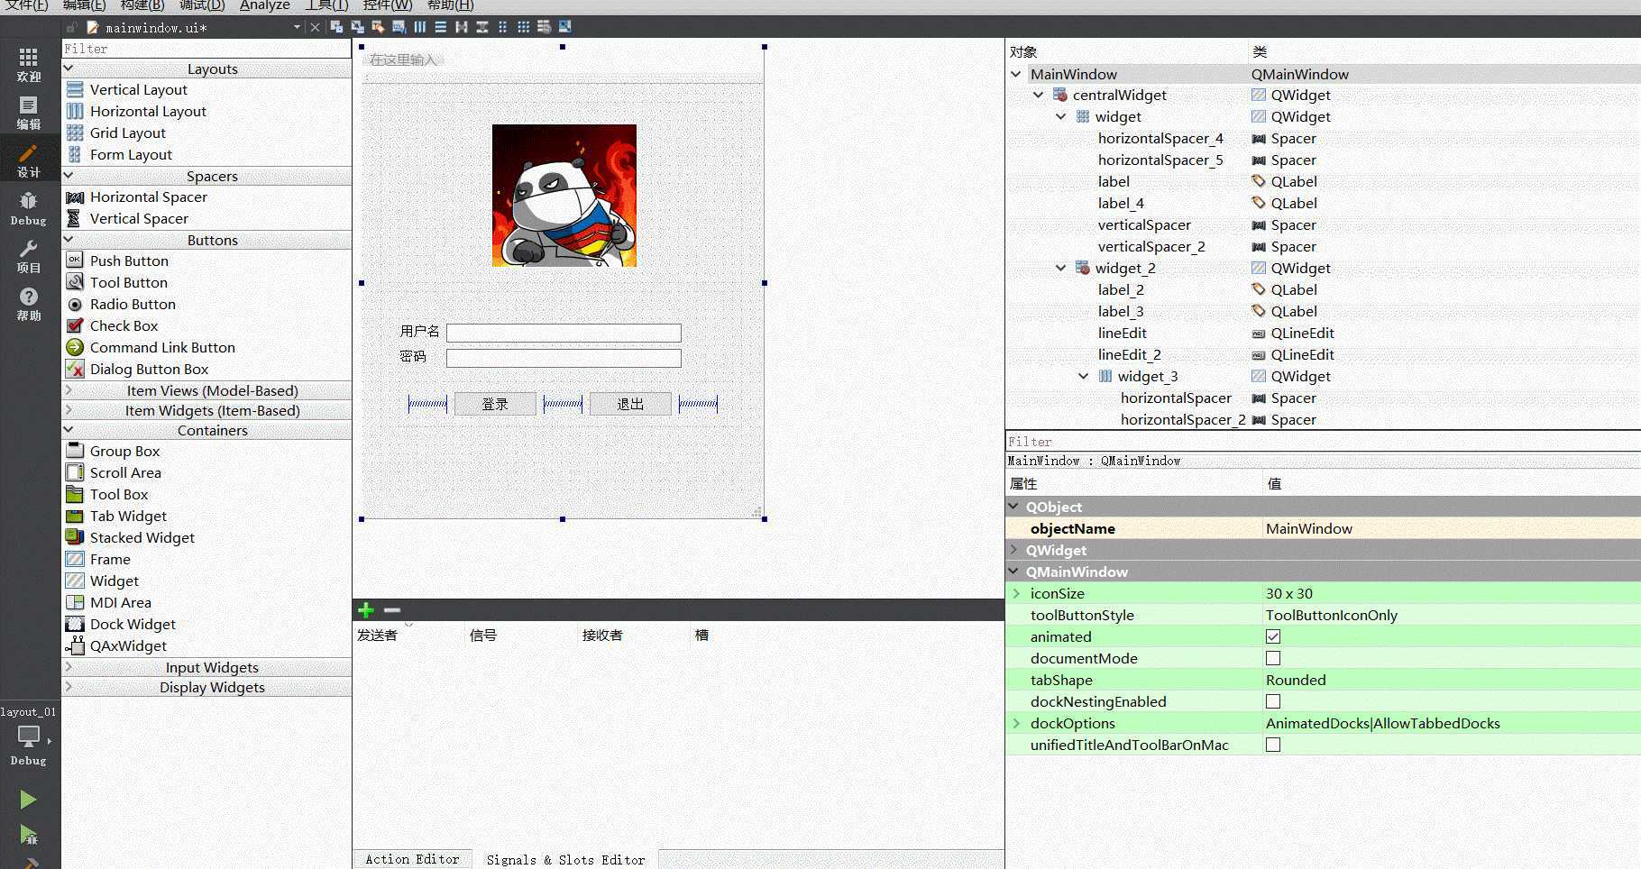This screenshot has width=1641, height=869.
Task: Apply Lay Out Vertically from toolbar
Action: (x=441, y=27)
